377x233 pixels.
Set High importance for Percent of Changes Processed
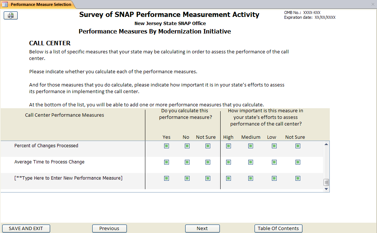(x=228, y=146)
